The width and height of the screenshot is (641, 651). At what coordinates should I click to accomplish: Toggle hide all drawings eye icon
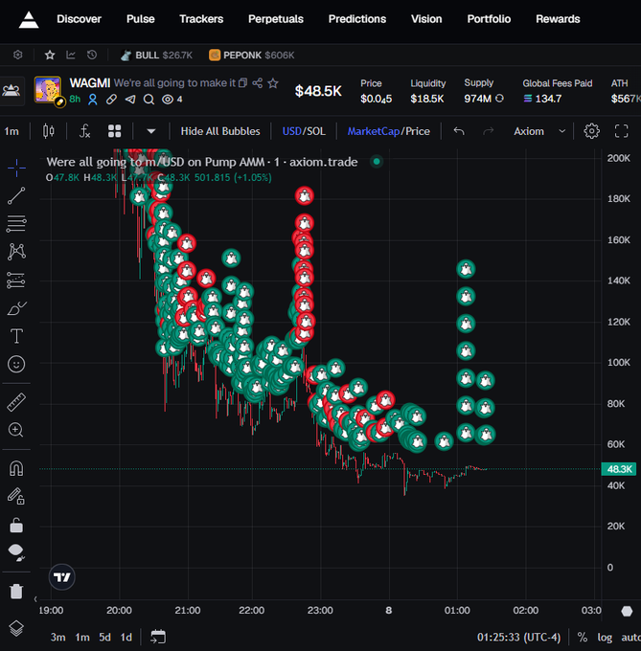coord(16,552)
